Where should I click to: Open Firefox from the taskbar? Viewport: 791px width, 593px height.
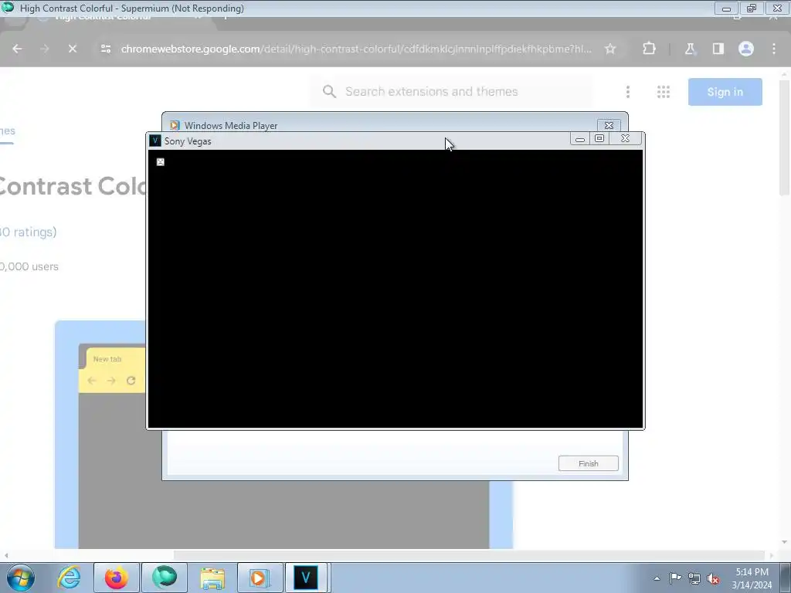tap(116, 578)
